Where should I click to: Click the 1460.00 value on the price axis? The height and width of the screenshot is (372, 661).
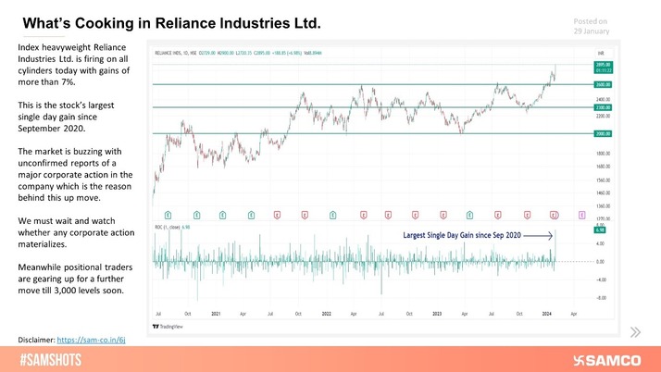click(x=603, y=193)
